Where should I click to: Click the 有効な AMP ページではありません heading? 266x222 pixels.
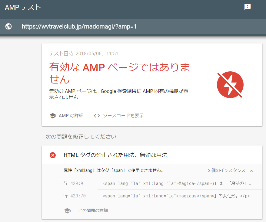tap(119, 73)
